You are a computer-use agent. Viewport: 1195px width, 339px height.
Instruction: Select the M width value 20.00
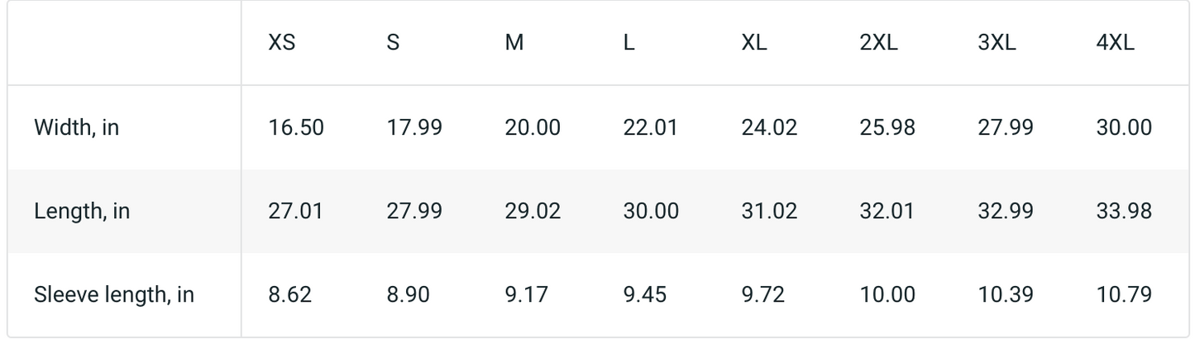533,128
